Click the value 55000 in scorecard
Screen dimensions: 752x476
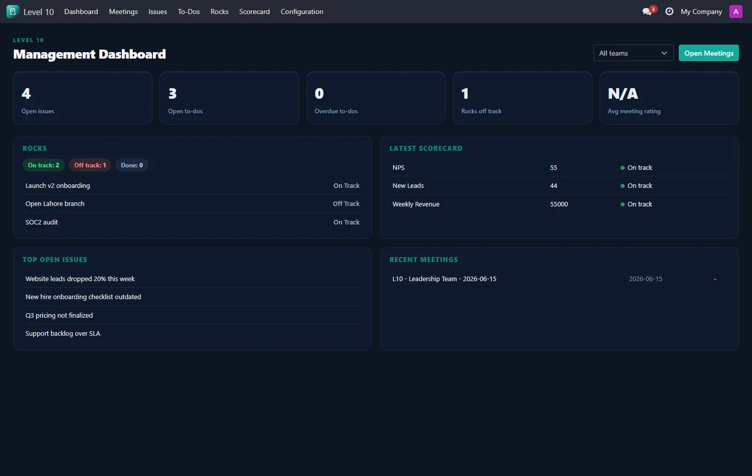(559, 204)
